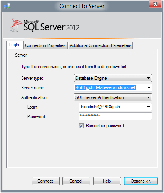Expand the Server name dropdown arrow

pos(149,88)
